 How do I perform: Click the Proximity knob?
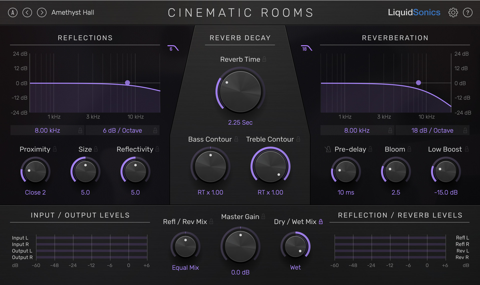pos(35,171)
